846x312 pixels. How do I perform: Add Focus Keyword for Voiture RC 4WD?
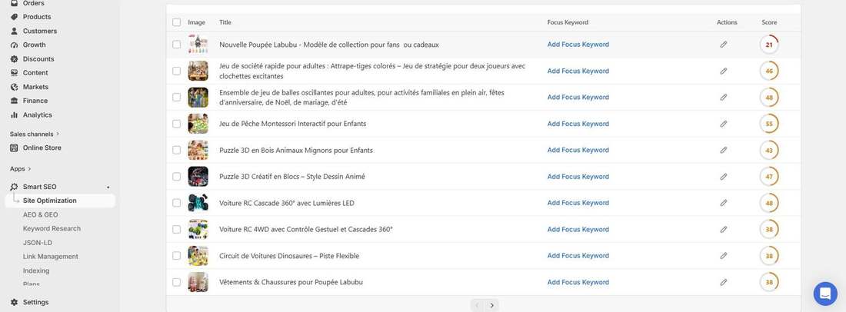coord(578,229)
